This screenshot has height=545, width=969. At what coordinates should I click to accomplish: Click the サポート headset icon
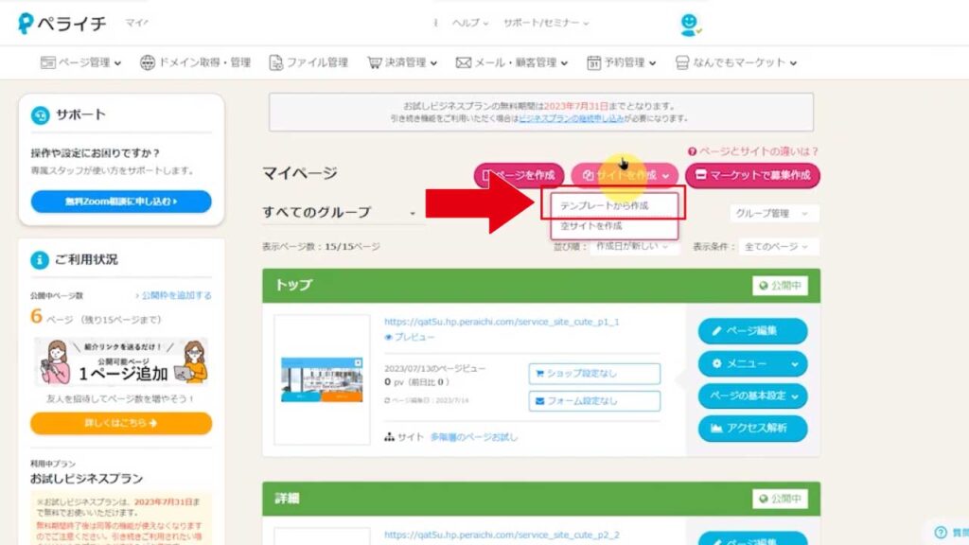pyautogui.click(x=40, y=114)
